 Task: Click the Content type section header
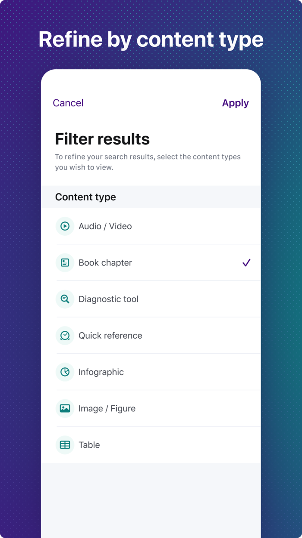85,197
